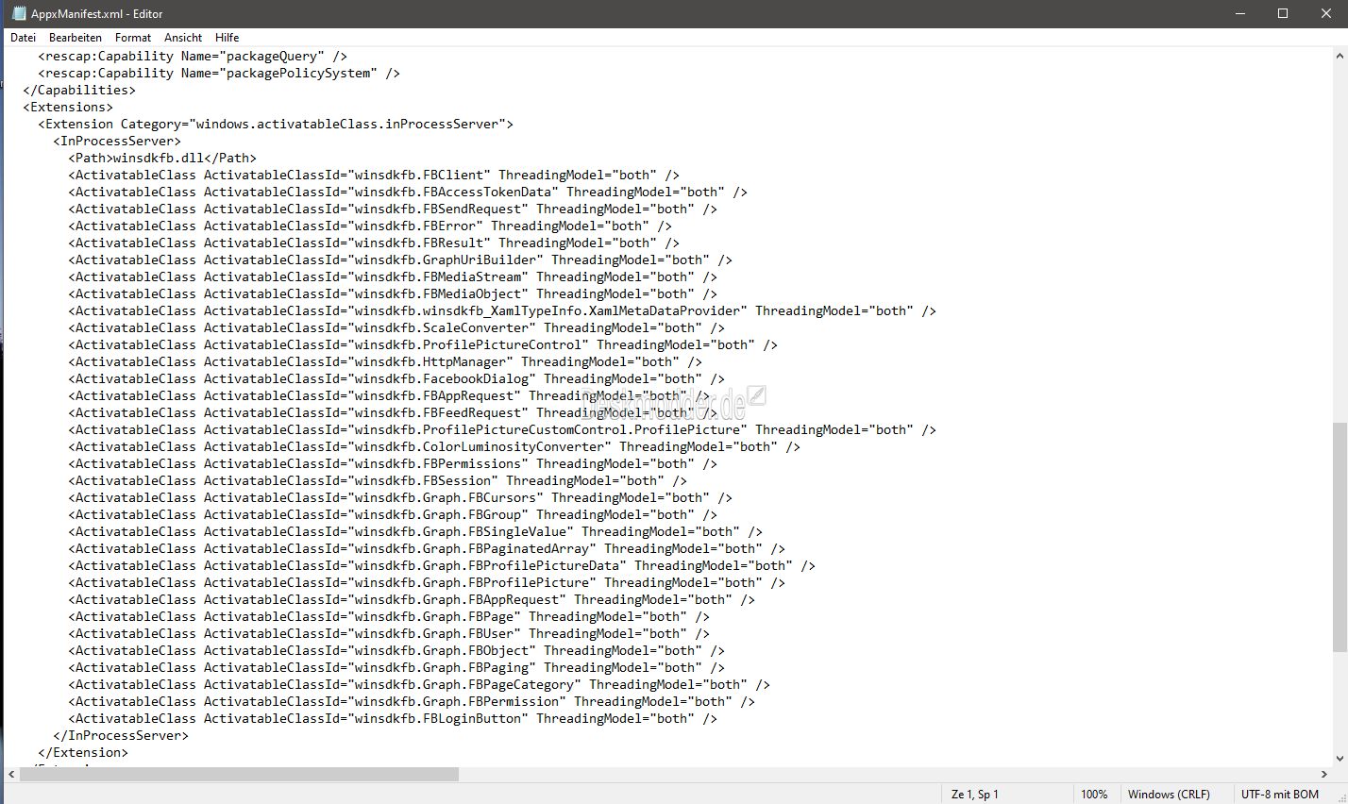
Task: Click the closing </InProcessServer> tag
Action: (x=121, y=735)
